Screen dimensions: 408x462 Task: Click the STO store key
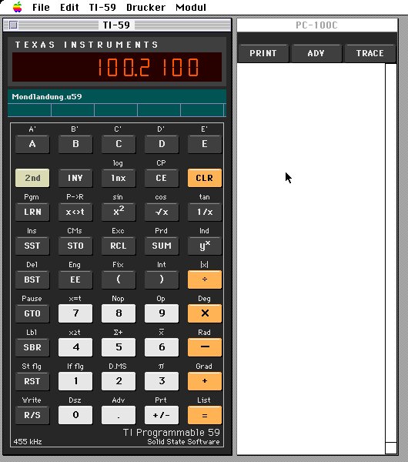point(75,246)
